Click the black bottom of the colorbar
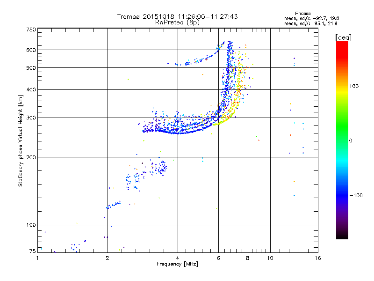Image resolution: width=374 pixels, height=281 pixels. tap(342, 236)
